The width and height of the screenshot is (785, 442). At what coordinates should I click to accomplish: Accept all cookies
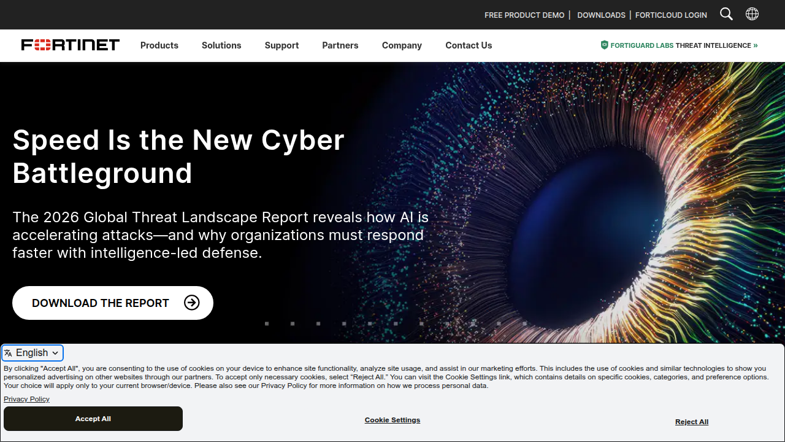pyautogui.click(x=93, y=419)
